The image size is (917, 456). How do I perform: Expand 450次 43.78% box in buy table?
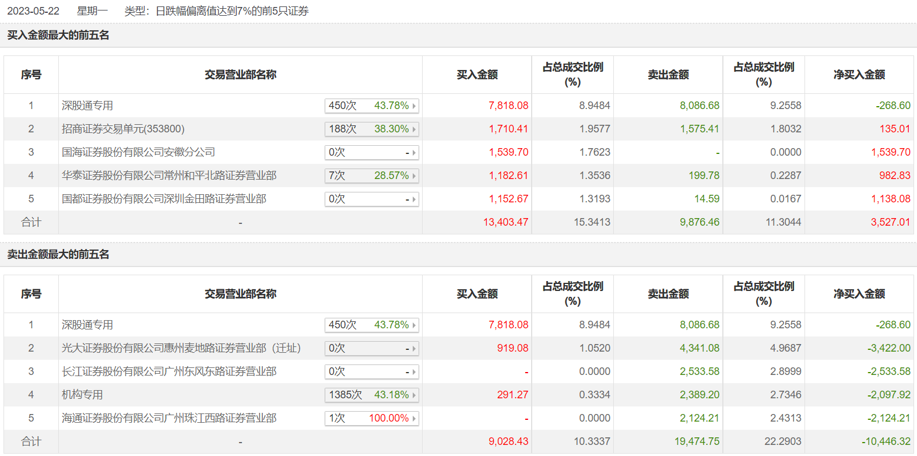click(371, 106)
